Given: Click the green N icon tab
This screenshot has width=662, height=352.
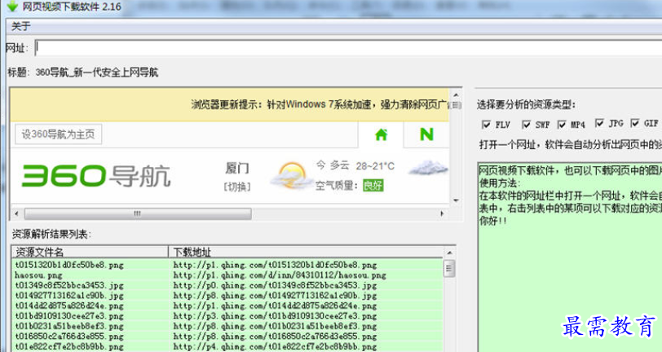Looking at the screenshot, I should (x=426, y=134).
